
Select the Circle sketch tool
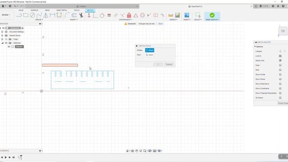pyautogui.click(x=32, y=15)
